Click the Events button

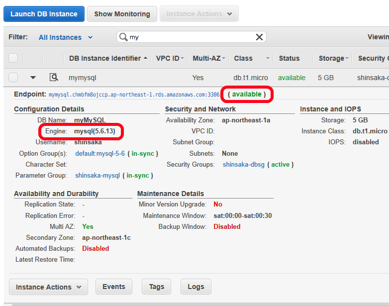point(114,287)
